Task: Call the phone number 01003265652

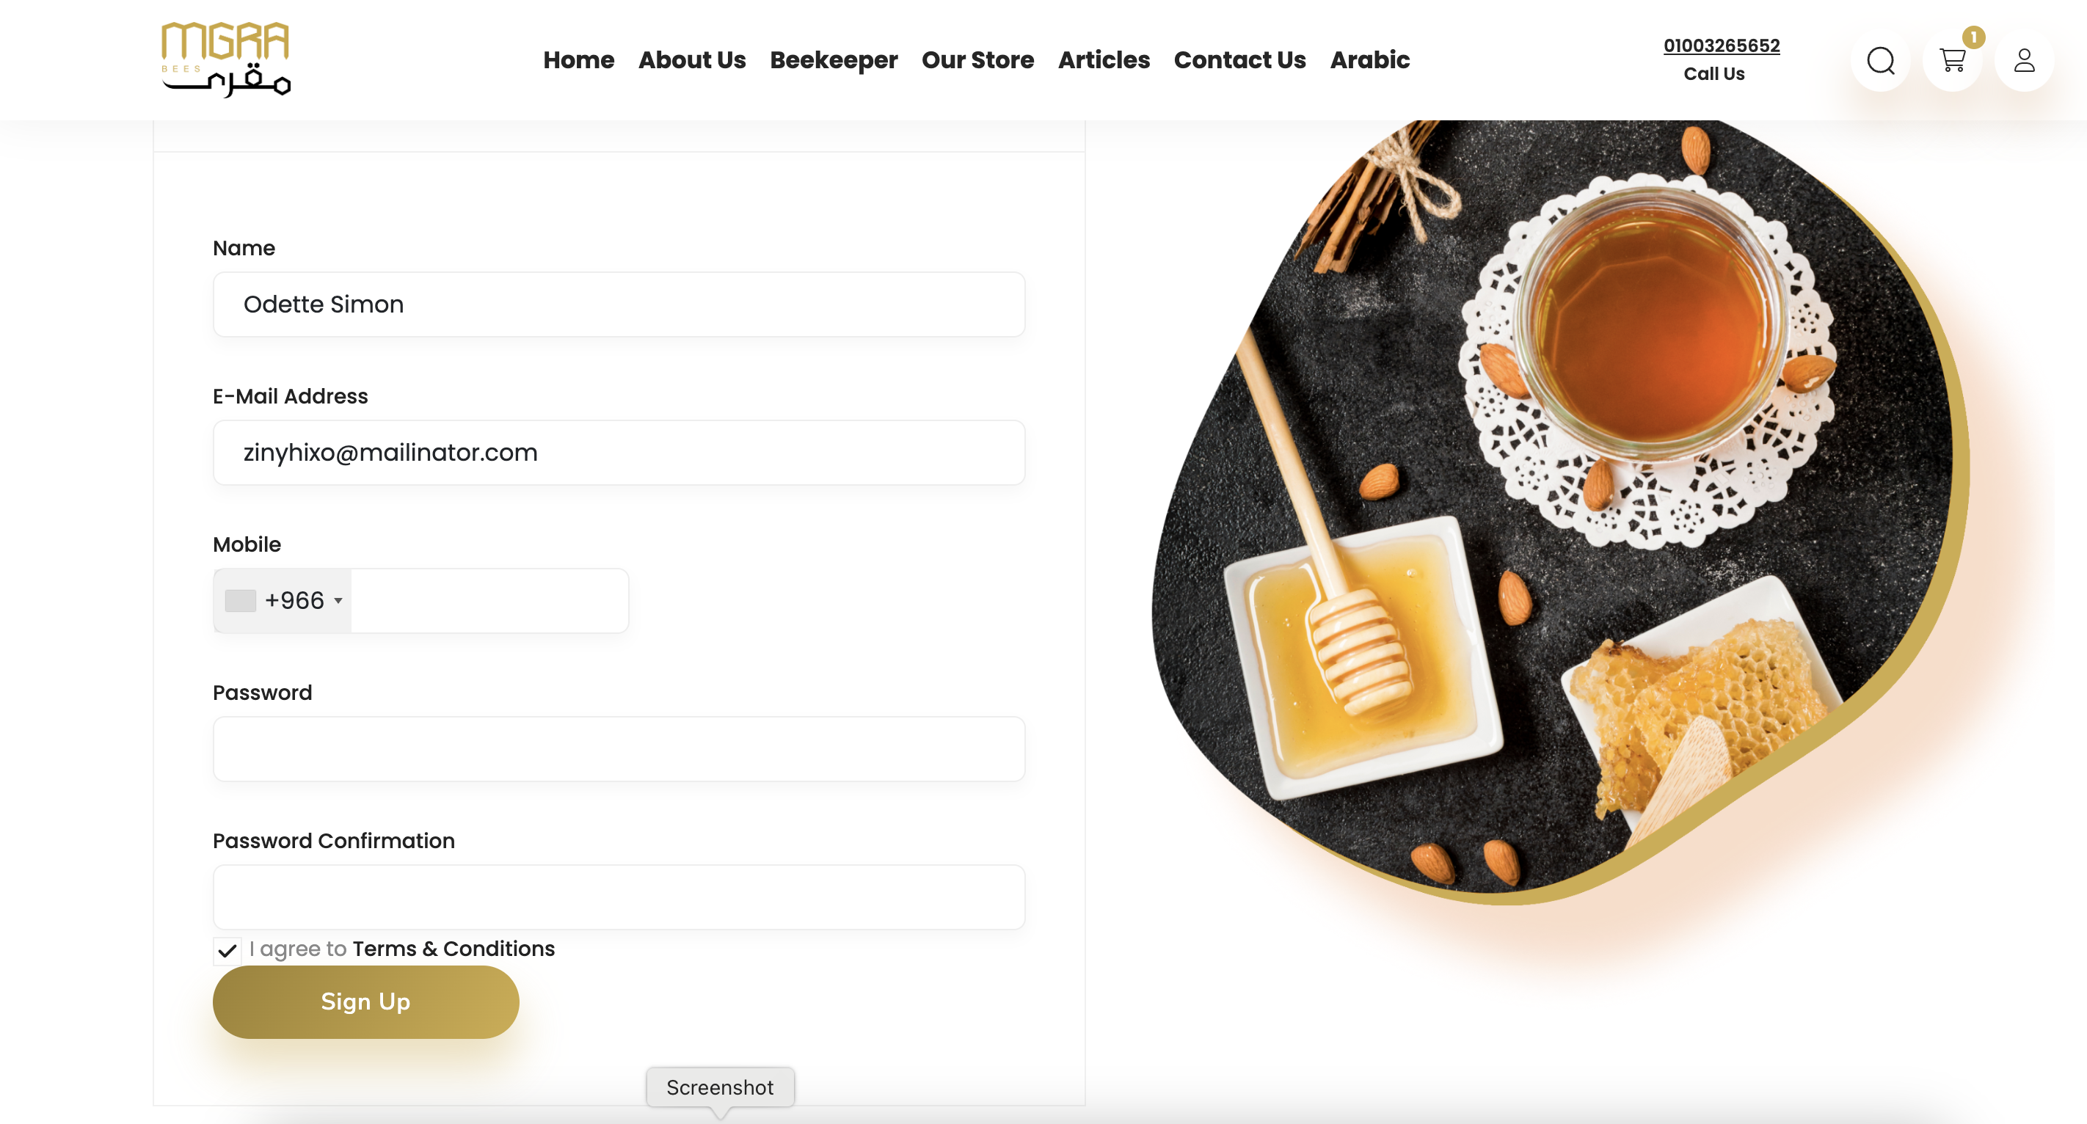Action: pyautogui.click(x=1722, y=46)
